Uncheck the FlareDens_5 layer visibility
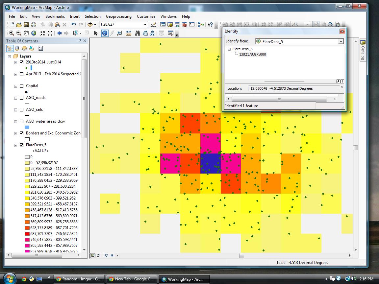This screenshot has width=379, height=284. 22,145
